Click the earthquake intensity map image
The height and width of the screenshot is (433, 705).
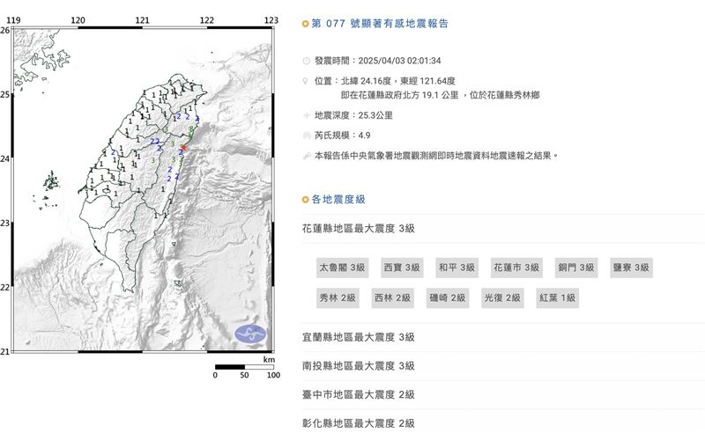click(x=143, y=189)
